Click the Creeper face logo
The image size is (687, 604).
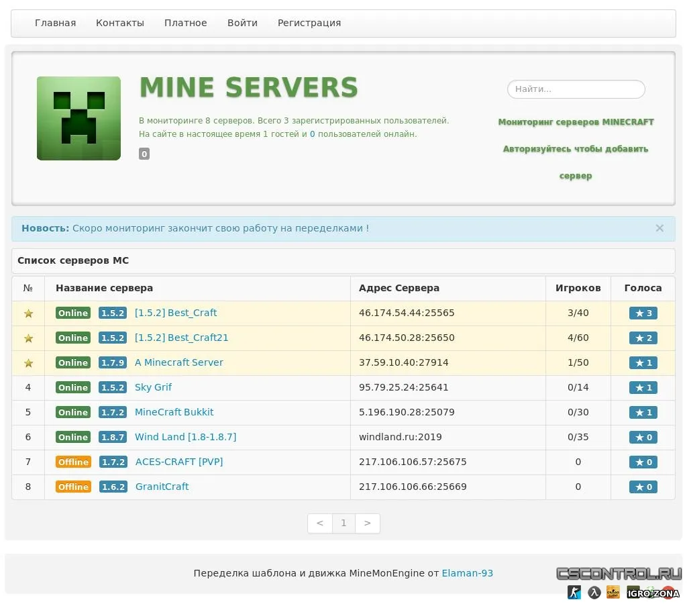tap(78, 118)
